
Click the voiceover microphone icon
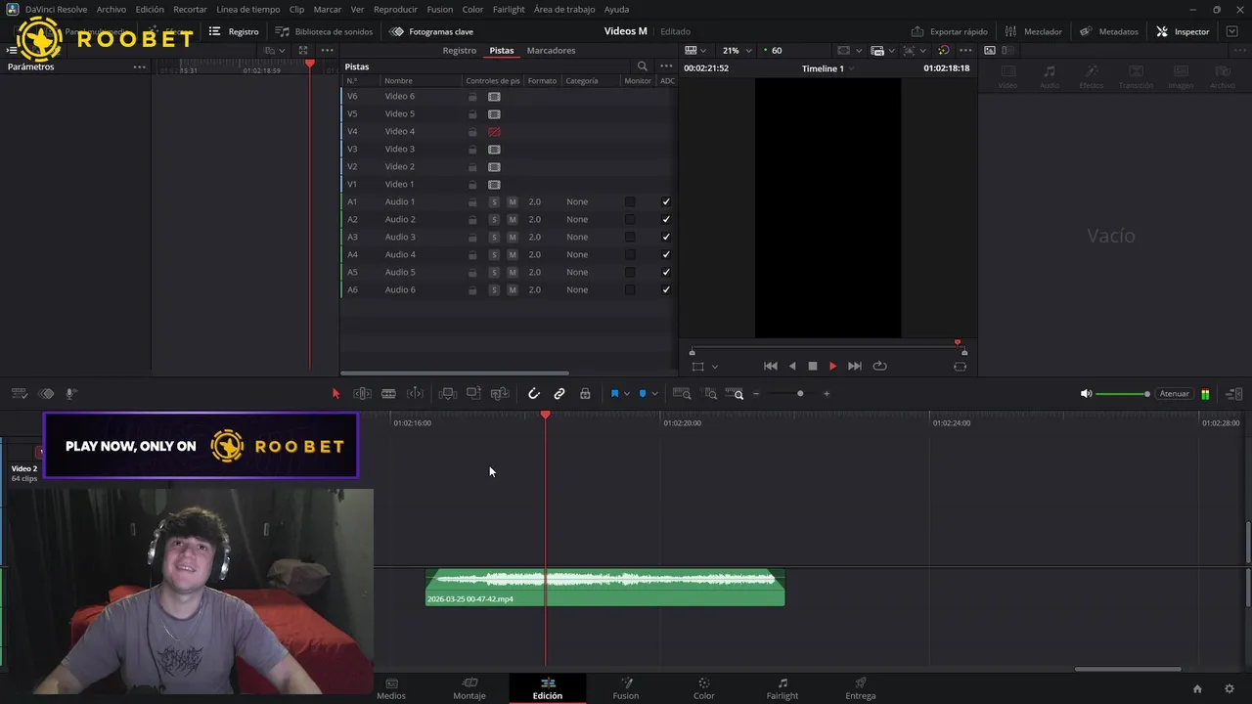70,394
